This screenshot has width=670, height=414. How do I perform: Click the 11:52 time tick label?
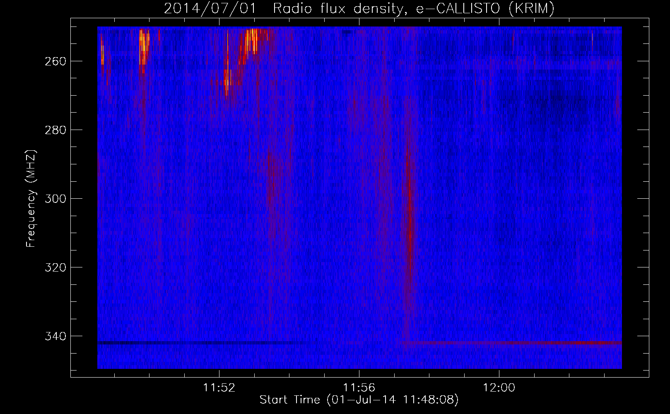[x=219, y=388]
